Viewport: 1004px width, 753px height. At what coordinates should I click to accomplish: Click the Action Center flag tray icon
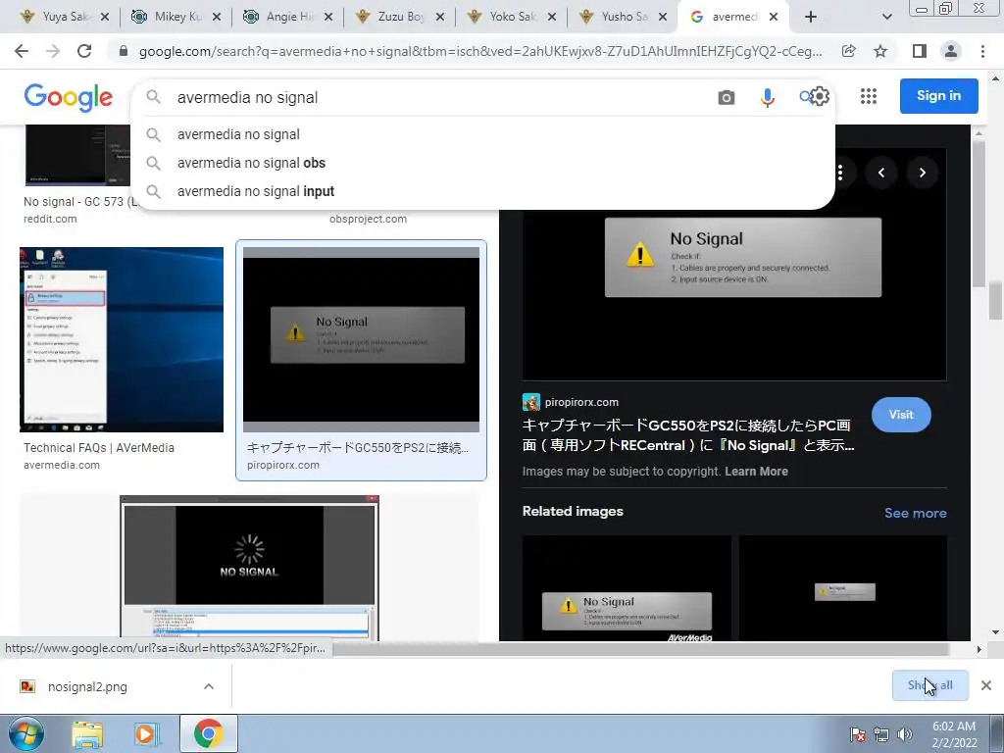pos(857,734)
